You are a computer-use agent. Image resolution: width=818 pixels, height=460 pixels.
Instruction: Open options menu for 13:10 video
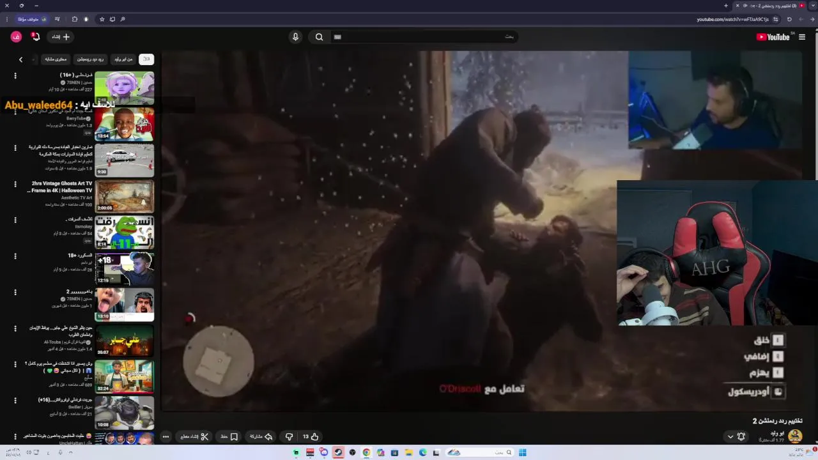coord(15,292)
